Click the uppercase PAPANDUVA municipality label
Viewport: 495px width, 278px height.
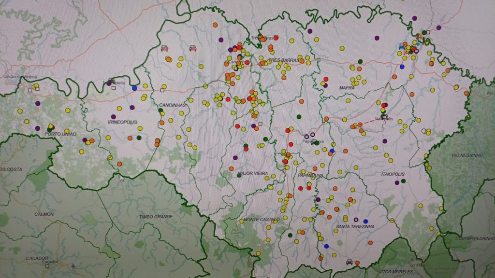[x=310, y=175]
